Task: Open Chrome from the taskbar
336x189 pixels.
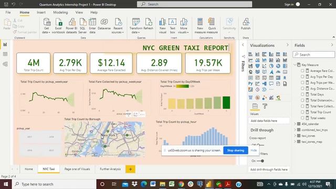Action: point(181,184)
